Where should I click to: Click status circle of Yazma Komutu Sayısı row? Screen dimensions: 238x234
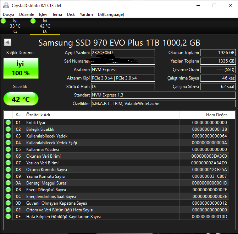tap(8, 176)
